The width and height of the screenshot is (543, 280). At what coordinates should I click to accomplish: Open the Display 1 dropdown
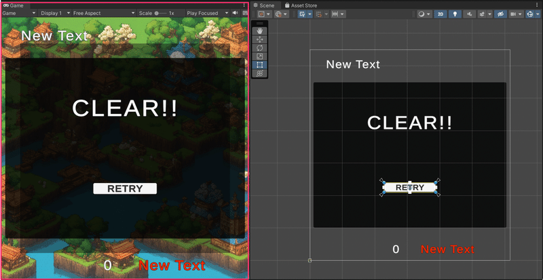(55, 13)
